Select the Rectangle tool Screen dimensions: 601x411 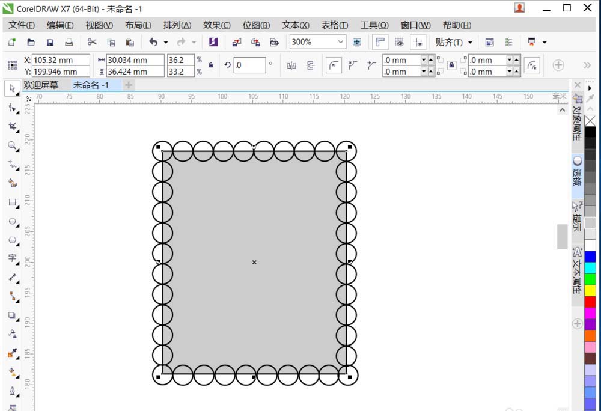coord(12,202)
